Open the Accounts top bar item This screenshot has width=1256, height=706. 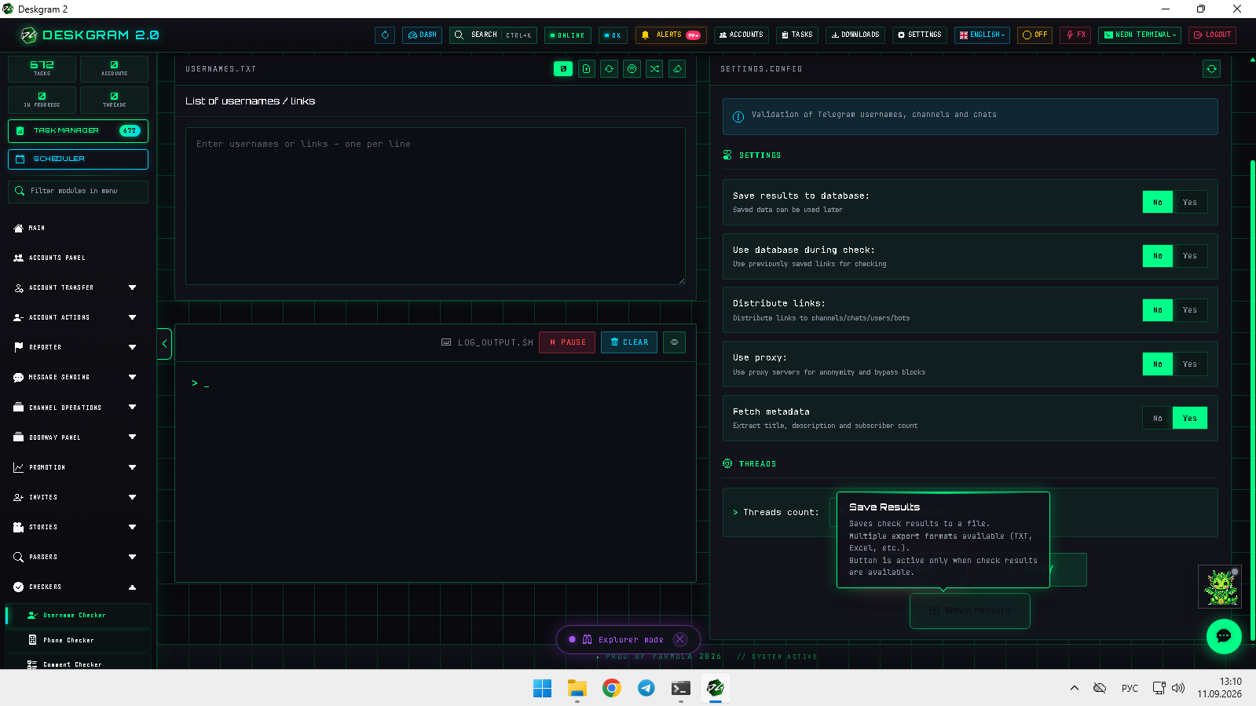pos(741,35)
